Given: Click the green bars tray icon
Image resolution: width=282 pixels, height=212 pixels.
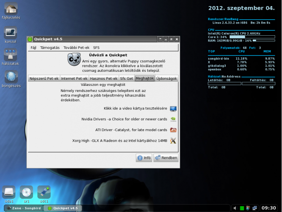Looking at the screenshot, I should [x=242, y=208].
